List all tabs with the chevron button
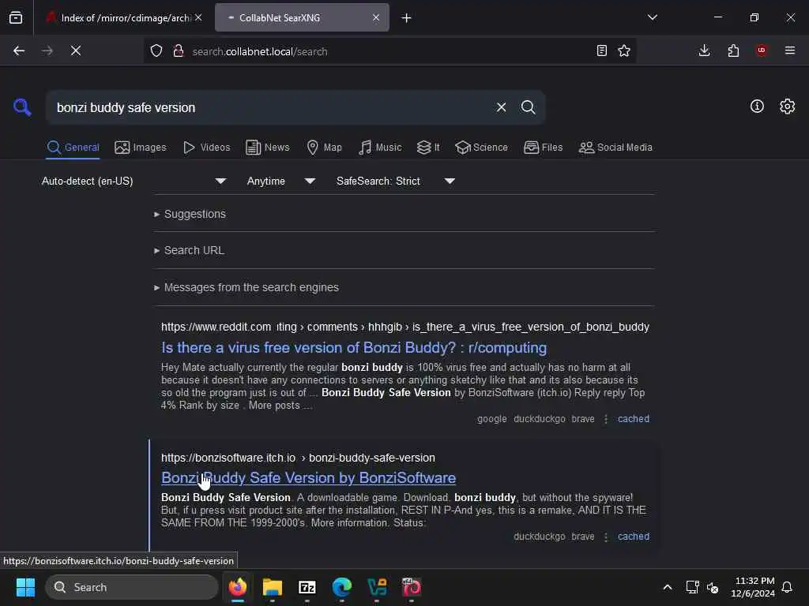This screenshot has height=606, width=809. [x=653, y=17]
